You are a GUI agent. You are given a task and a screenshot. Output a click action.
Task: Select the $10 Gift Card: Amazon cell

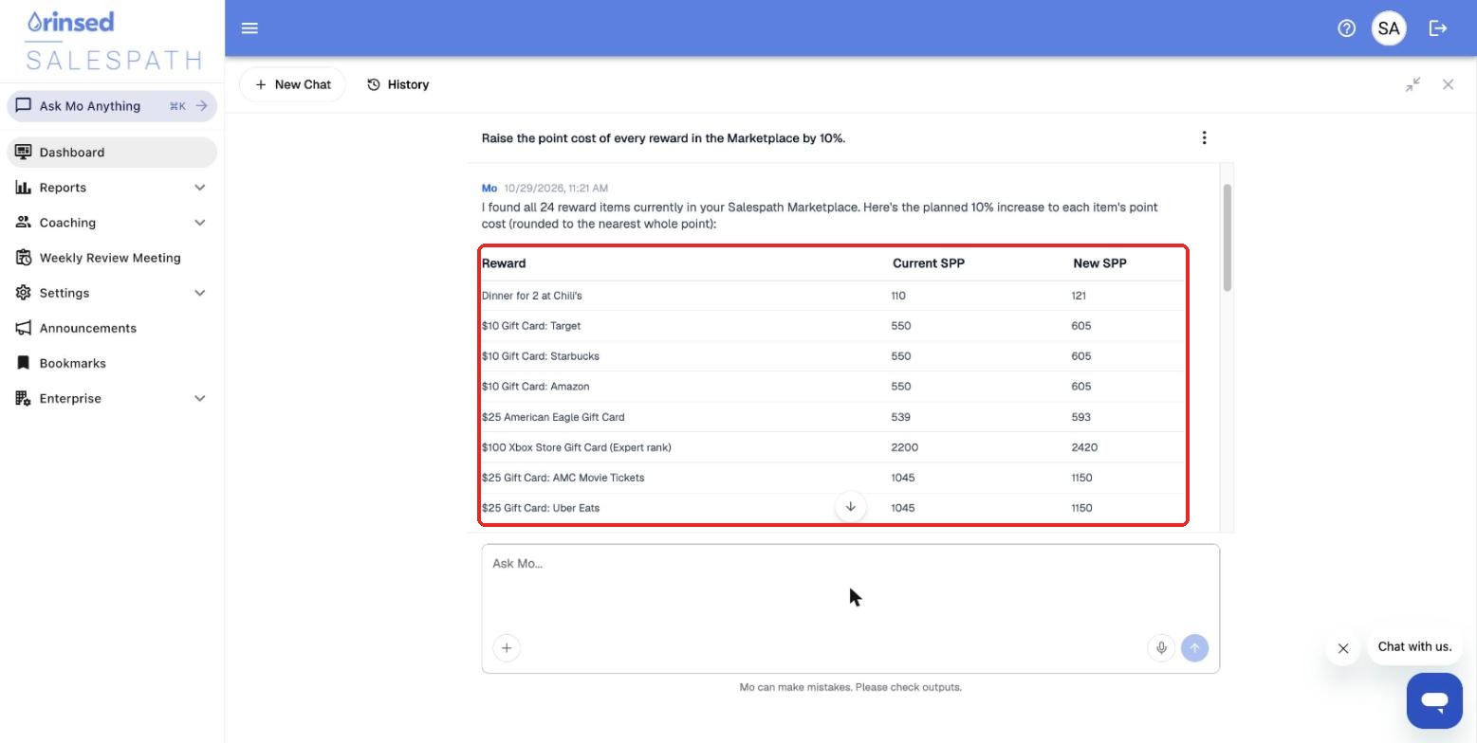[536, 387]
